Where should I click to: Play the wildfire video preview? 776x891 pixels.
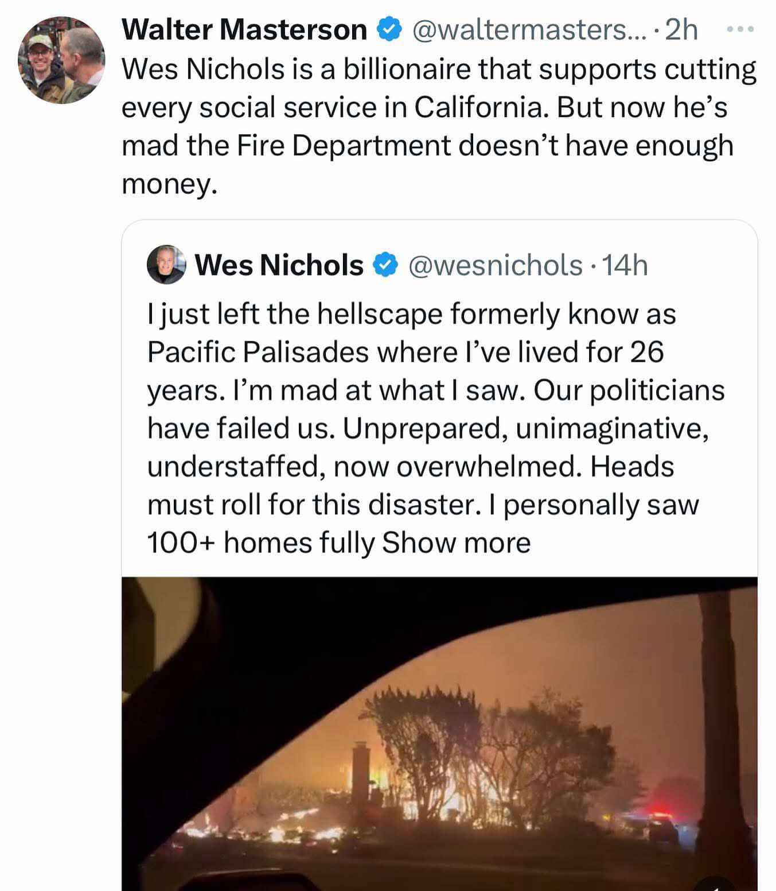439,734
